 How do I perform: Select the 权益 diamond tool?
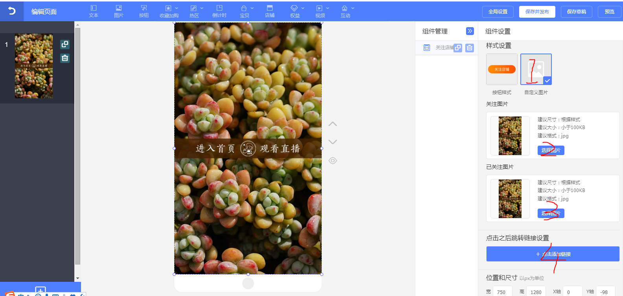click(x=295, y=11)
